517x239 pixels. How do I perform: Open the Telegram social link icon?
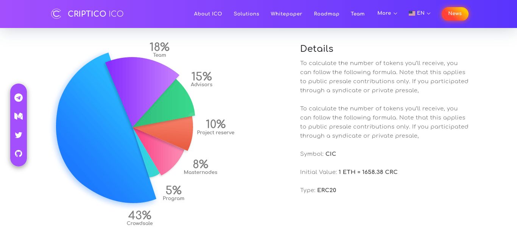click(19, 98)
